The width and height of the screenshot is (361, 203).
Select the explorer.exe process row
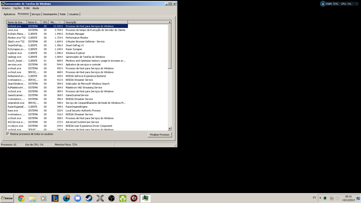(x=67, y=53)
